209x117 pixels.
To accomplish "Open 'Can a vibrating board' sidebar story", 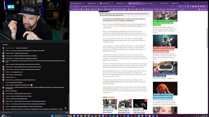I will point(165,75).
